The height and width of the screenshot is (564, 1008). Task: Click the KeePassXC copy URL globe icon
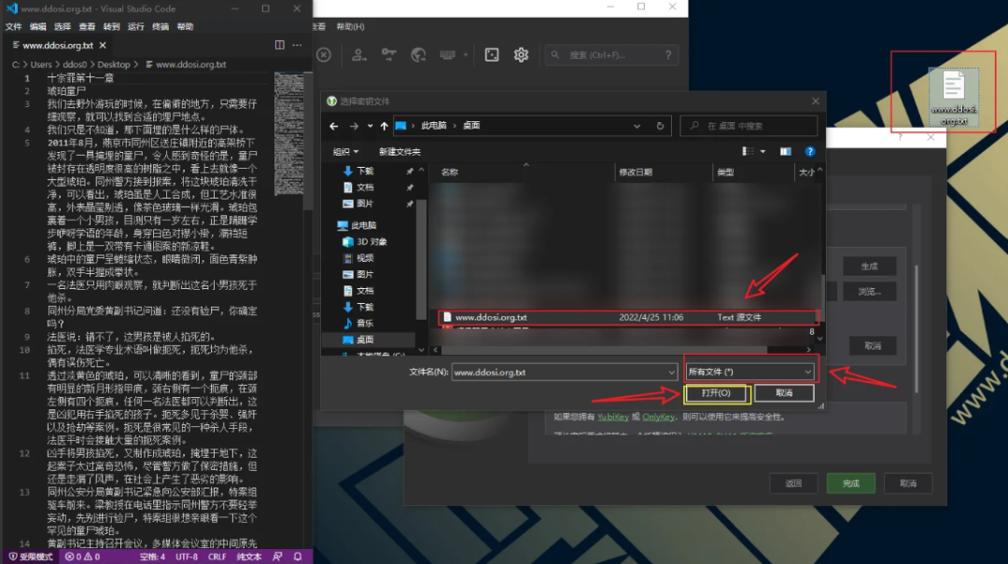point(418,55)
